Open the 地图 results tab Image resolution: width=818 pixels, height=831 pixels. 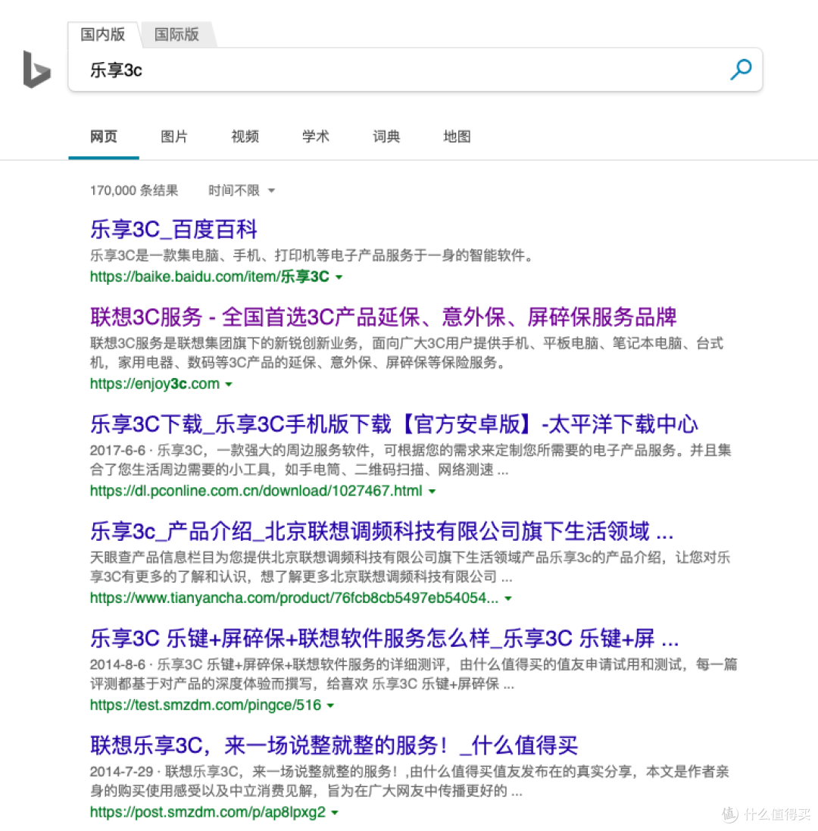click(x=457, y=137)
